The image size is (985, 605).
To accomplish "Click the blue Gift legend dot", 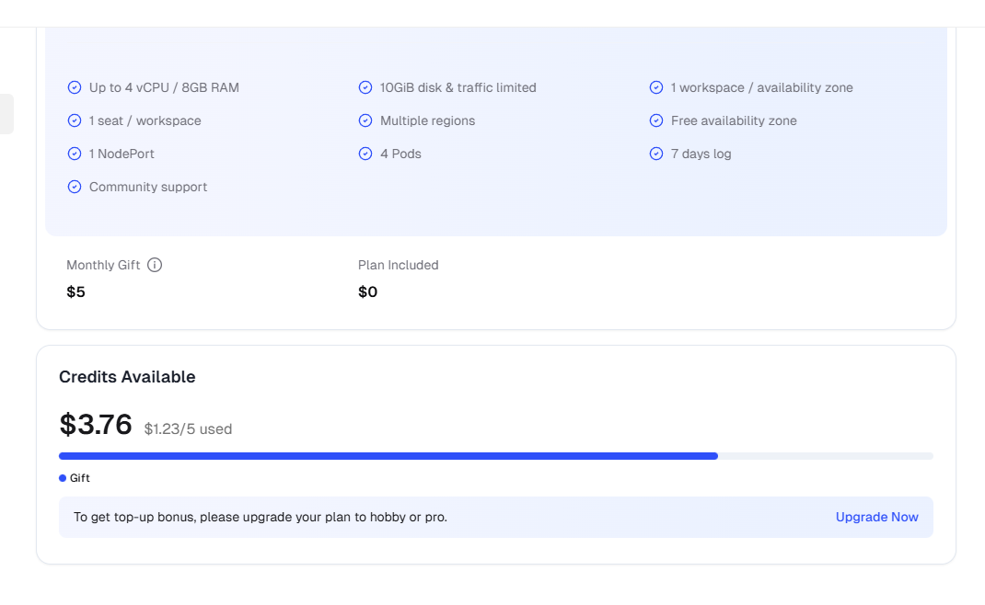I will pos(63,478).
